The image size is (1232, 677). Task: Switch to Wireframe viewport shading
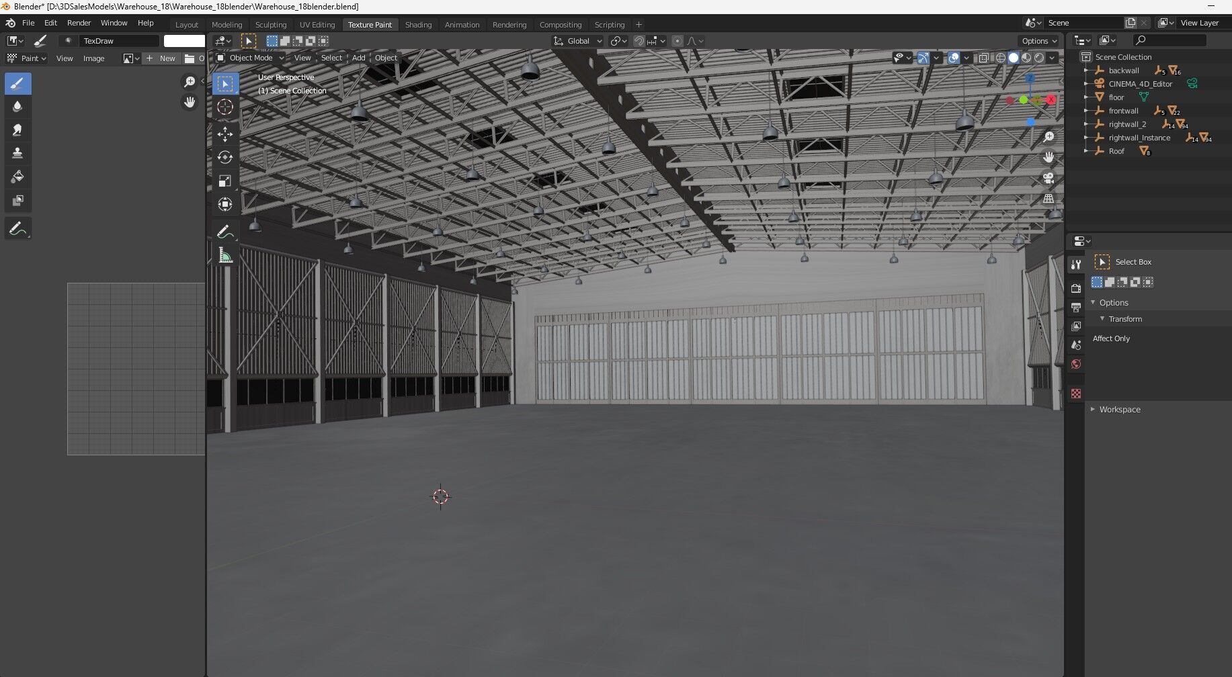click(1001, 58)
